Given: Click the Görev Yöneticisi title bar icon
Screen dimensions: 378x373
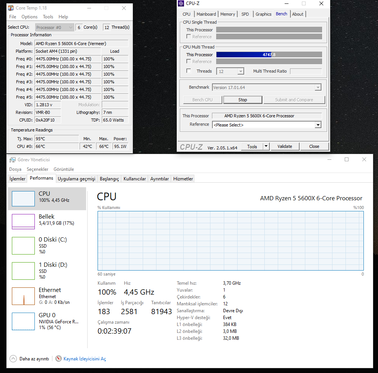Looking at the screenshot, I should 13,160.
